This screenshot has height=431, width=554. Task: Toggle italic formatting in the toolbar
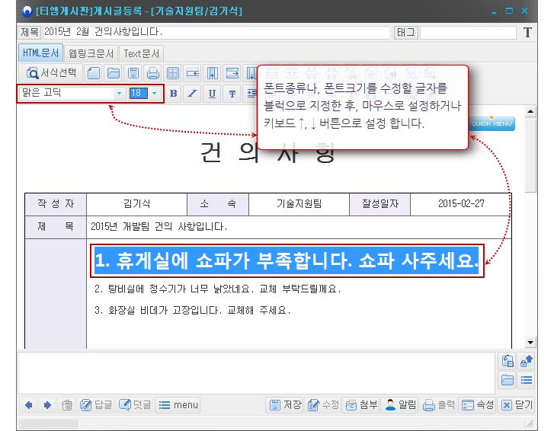point(193,94)
